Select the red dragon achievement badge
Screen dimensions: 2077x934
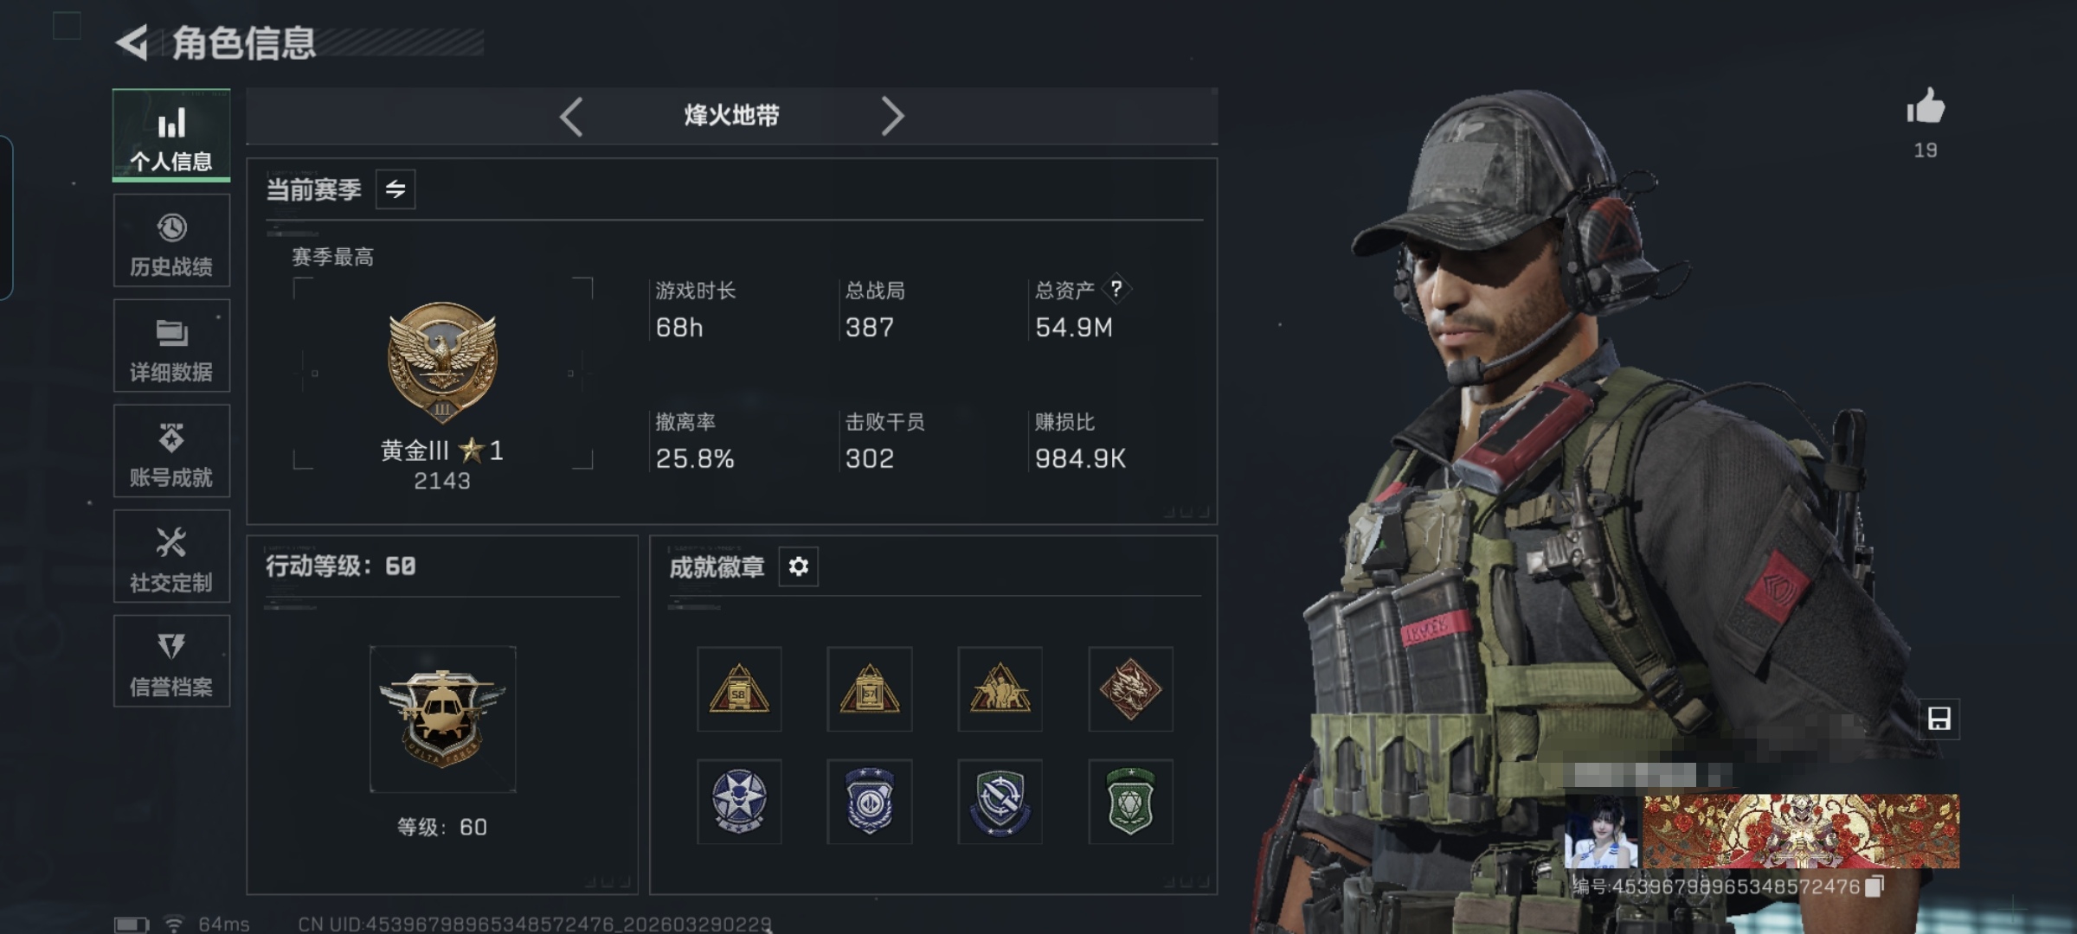(x=1130, y=689)
